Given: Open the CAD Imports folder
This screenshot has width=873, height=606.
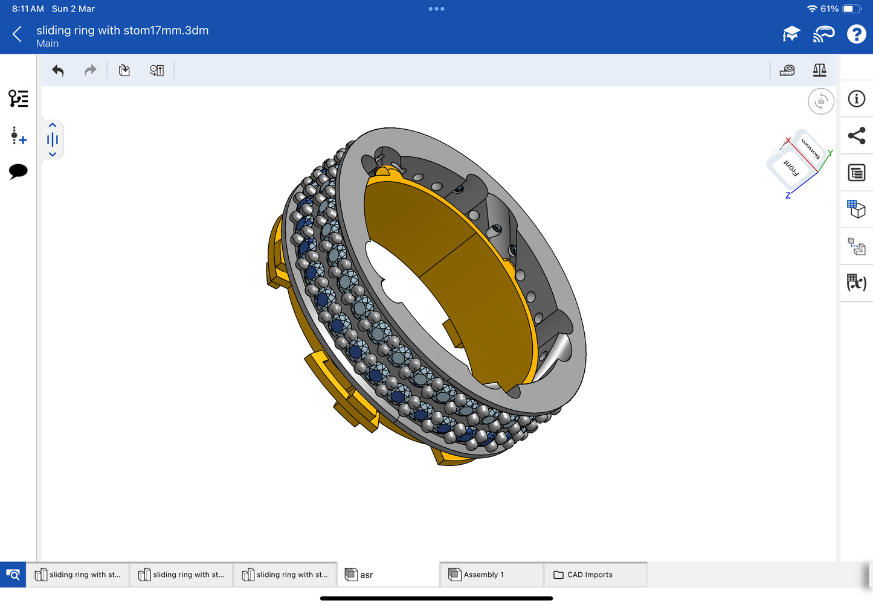Looking at the screenshot, I should [x=594, y=575].
